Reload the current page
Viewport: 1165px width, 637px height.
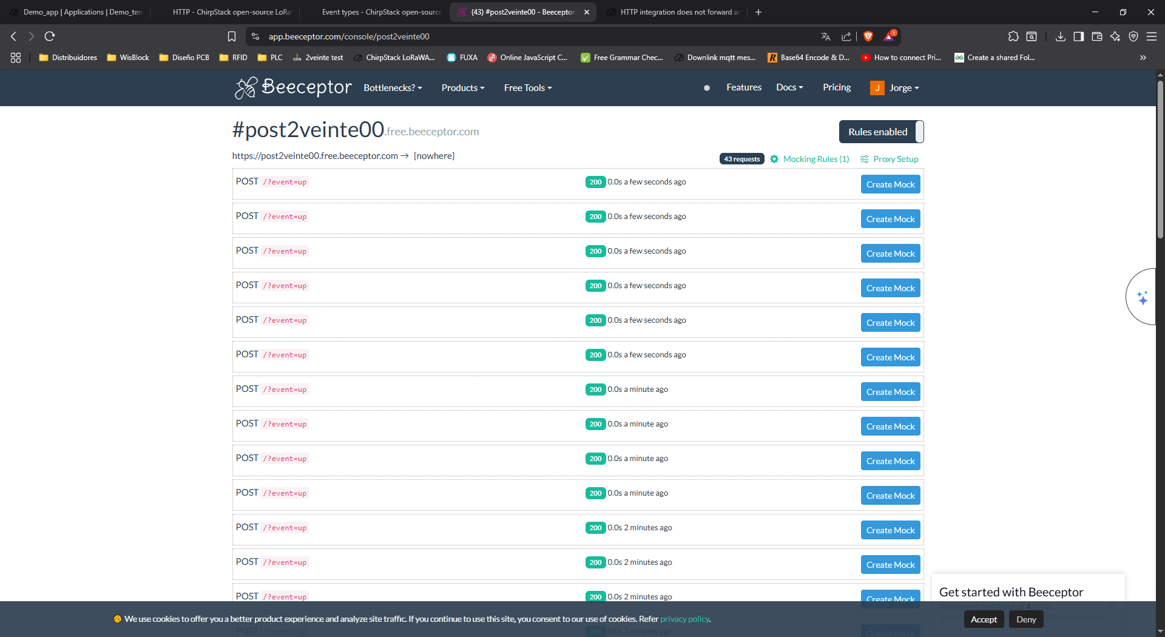pyautogui.click(x=50, y=36)
